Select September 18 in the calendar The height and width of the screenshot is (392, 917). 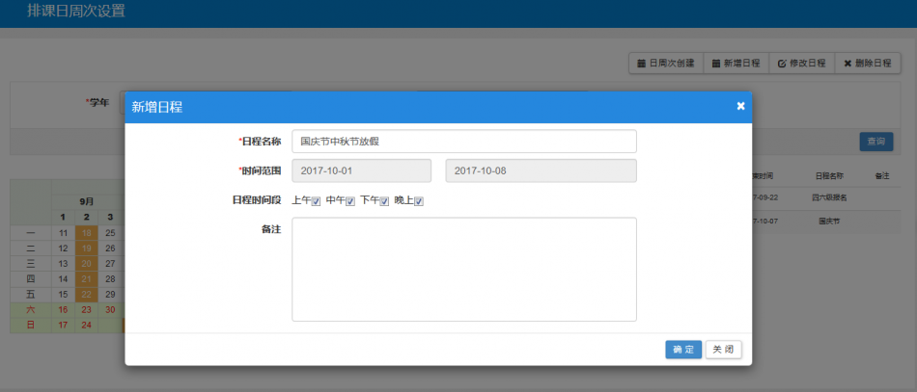(x=87, y=233)
